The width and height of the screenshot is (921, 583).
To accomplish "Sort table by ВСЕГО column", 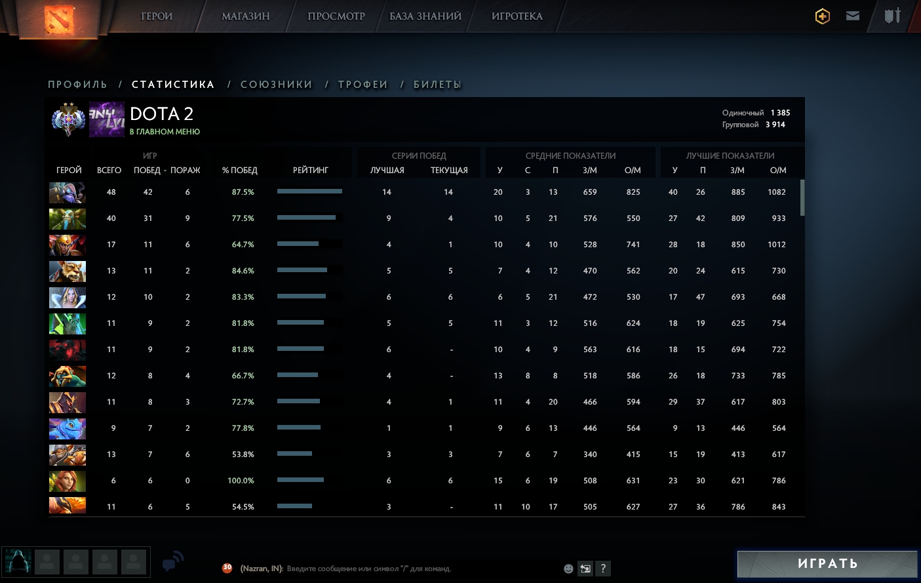I will 109,171.
